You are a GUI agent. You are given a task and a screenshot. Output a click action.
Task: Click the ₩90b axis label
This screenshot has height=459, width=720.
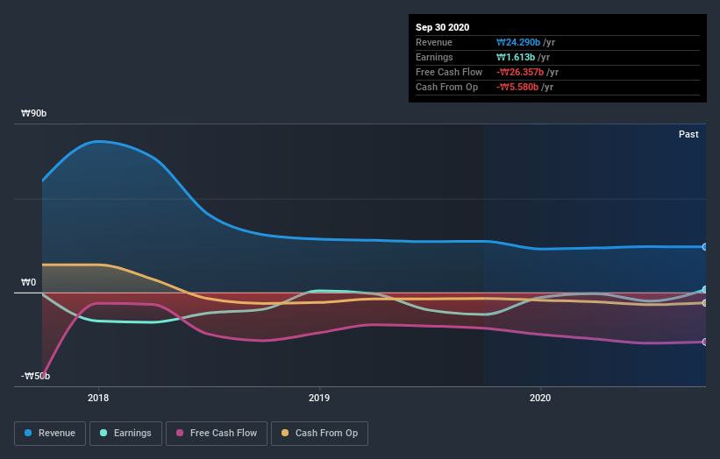point(33,113)
